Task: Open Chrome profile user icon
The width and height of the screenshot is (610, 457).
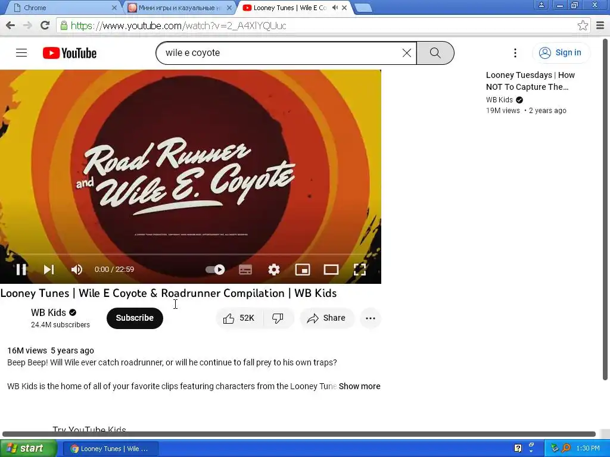Action: 541,5
